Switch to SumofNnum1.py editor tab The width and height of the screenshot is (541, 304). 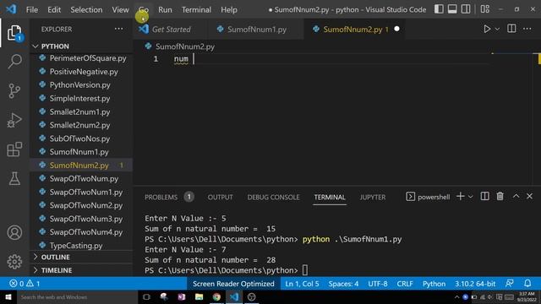257,30
